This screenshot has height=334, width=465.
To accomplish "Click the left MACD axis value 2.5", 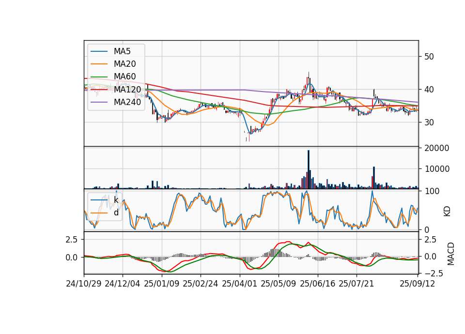I will 72,240.
